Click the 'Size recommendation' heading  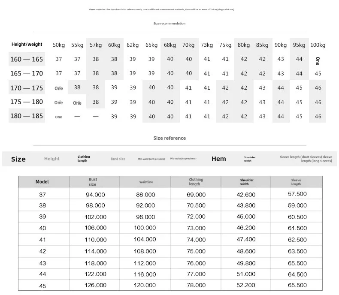pos(169,23)
